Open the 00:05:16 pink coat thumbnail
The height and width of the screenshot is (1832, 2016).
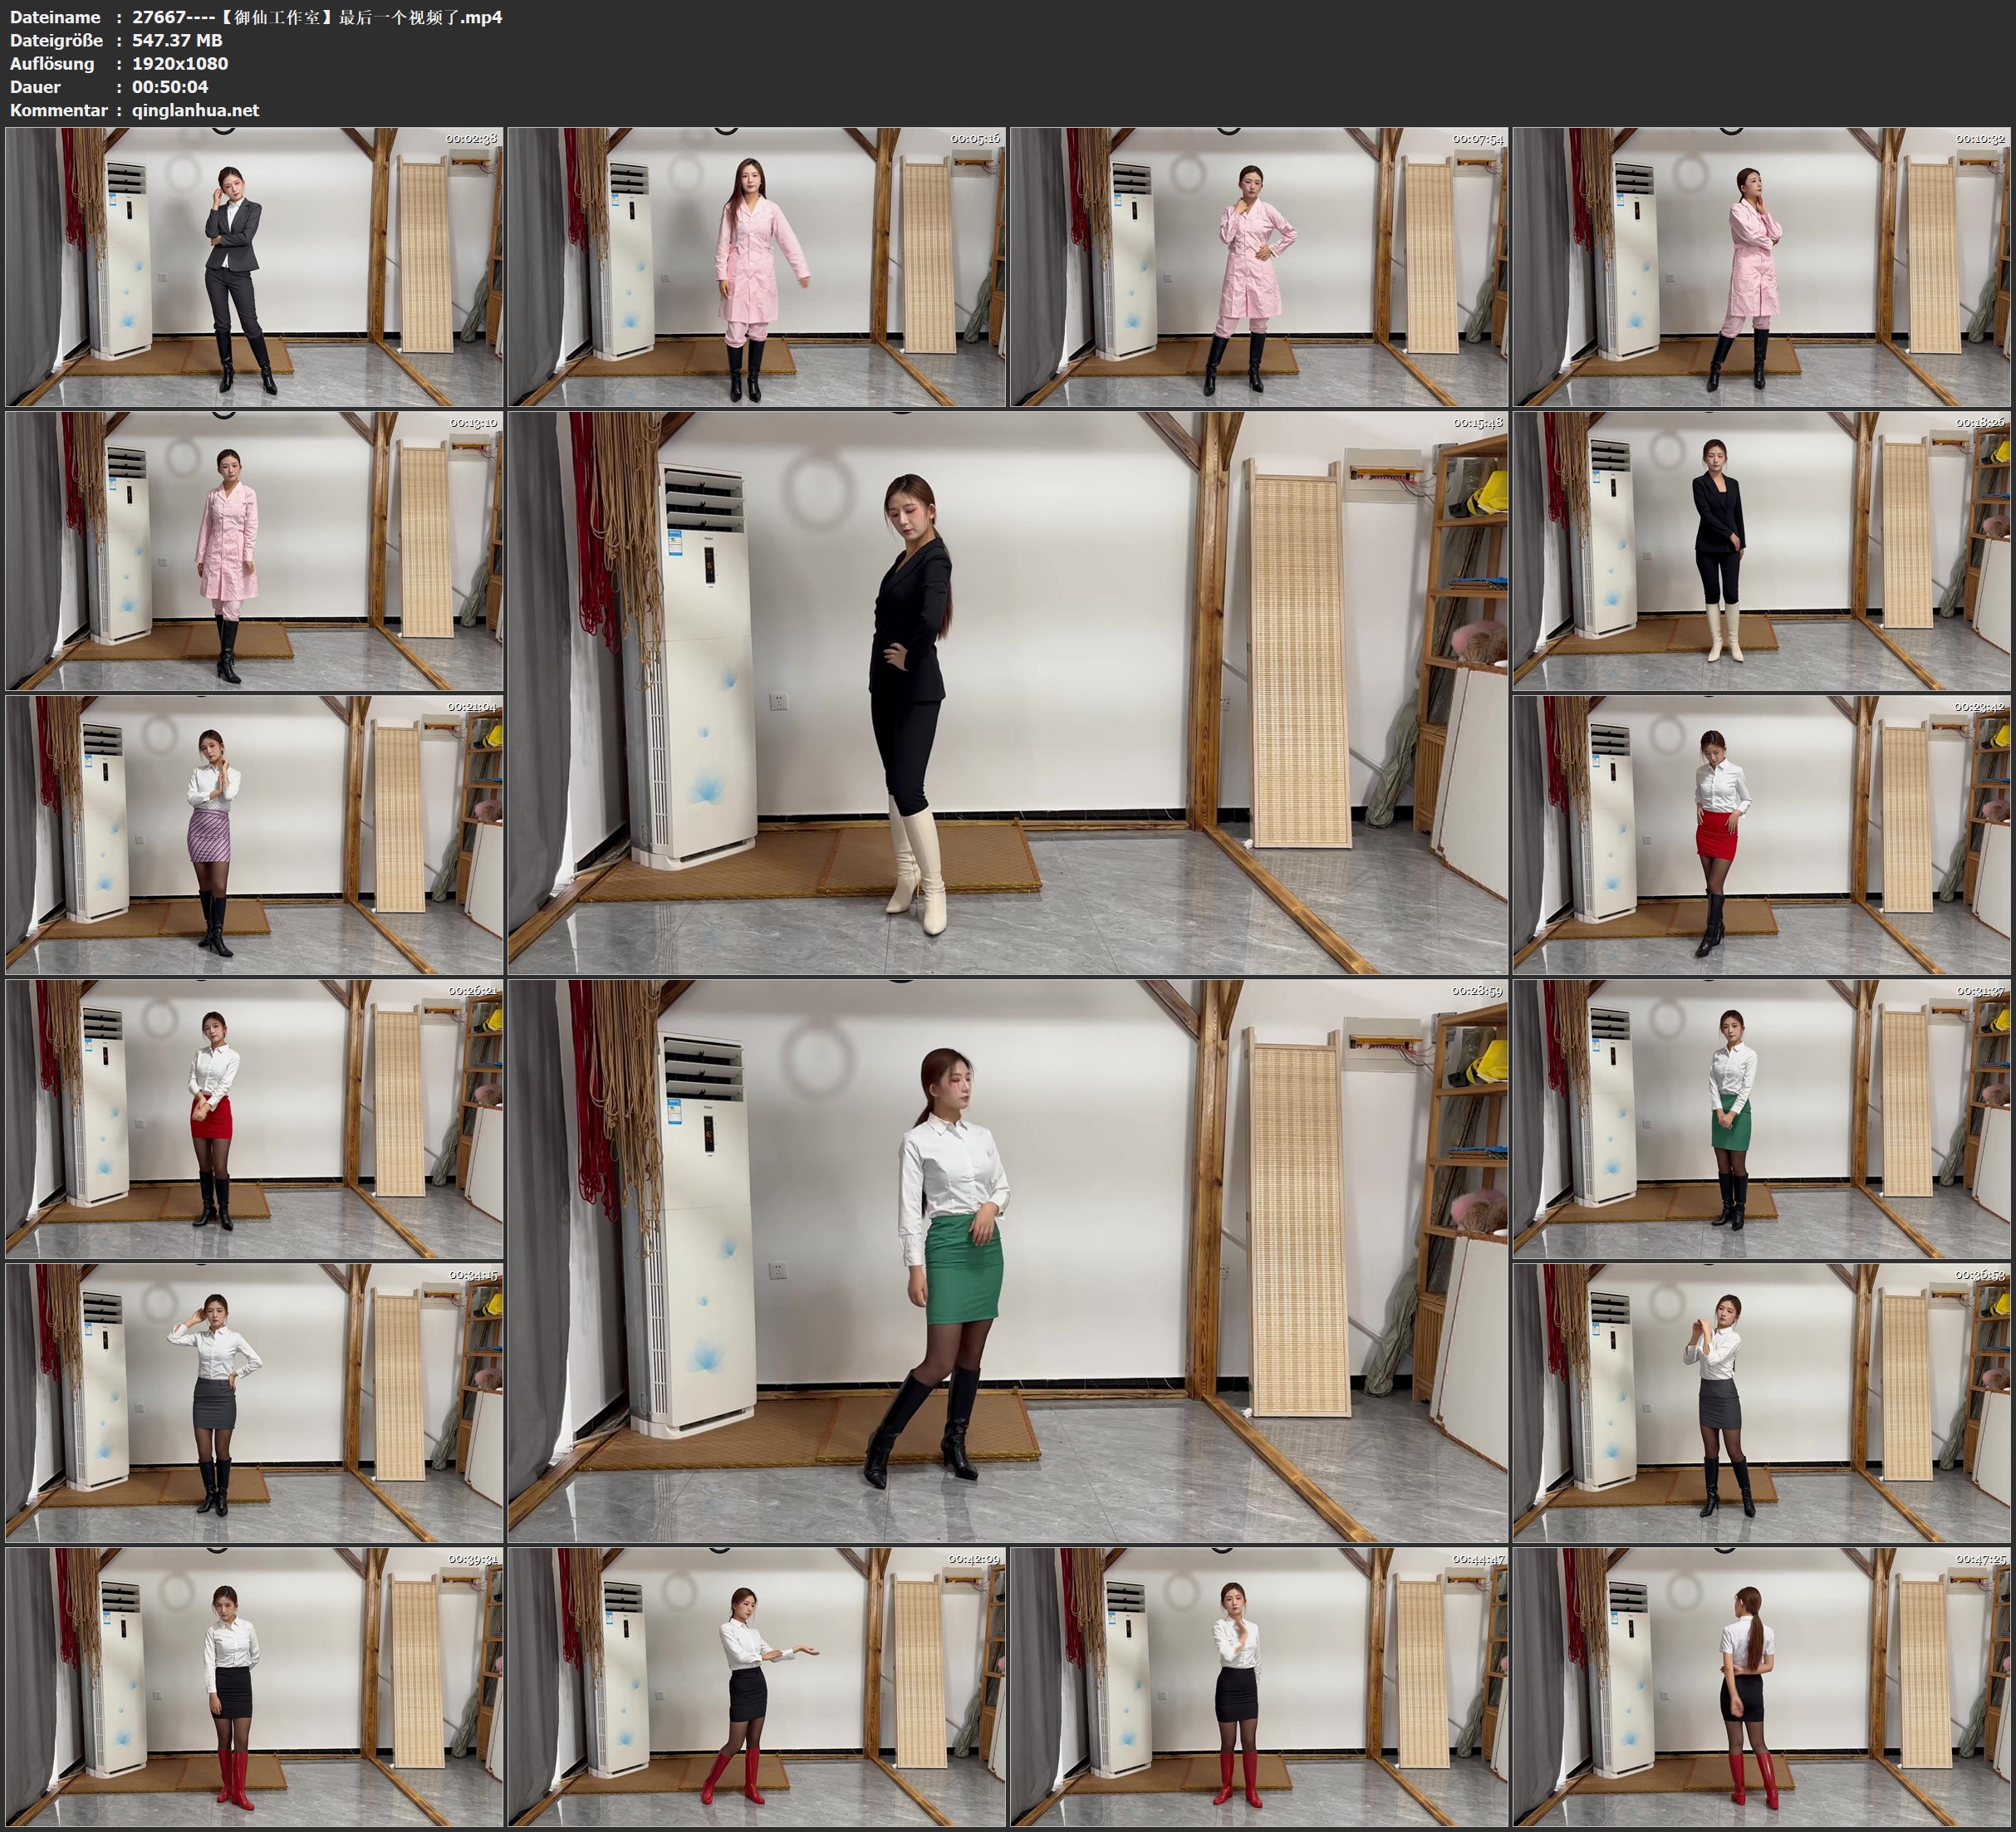pyautogui.click(x=756, y=266)
